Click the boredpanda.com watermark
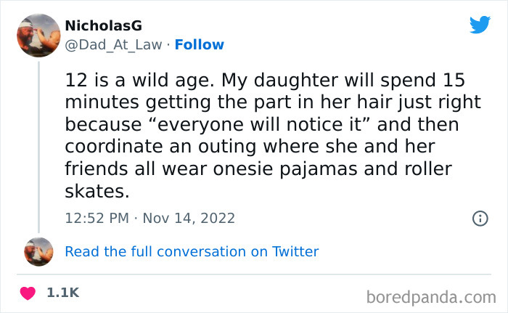The image size is (508, 313). tap(430, 296)
